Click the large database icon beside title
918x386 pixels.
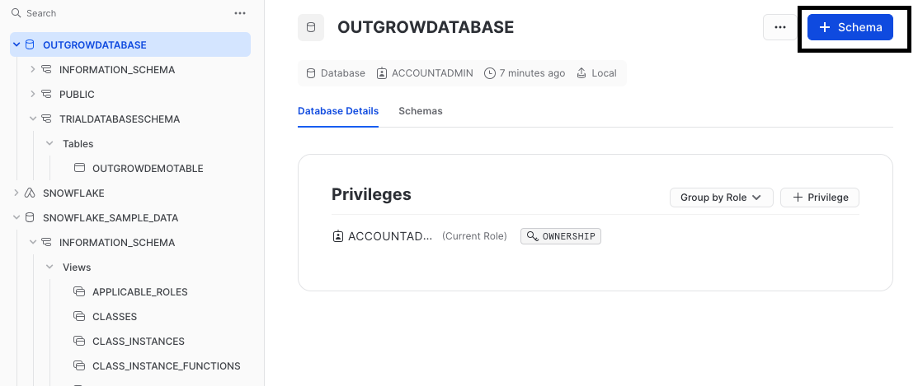pyautogui.click(x=311, y=27)
